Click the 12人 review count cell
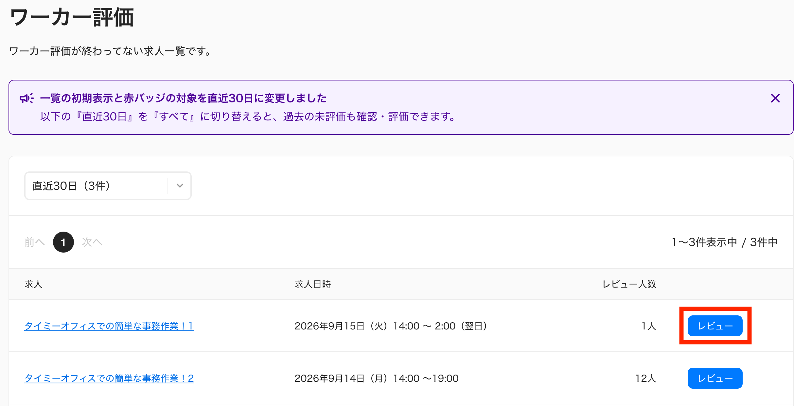Image resolution: width=794 pixels, height=406 pixels. (x=645, y=378)
